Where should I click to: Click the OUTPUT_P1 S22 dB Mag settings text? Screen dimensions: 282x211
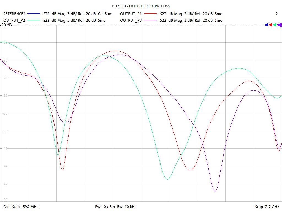click(x=191, y=14)
